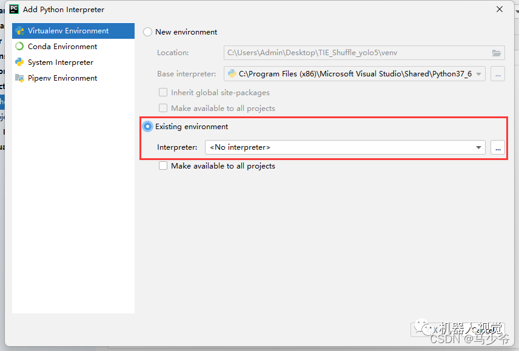Click browse button next to Base interpreter
519x351 pixels.
498,74
